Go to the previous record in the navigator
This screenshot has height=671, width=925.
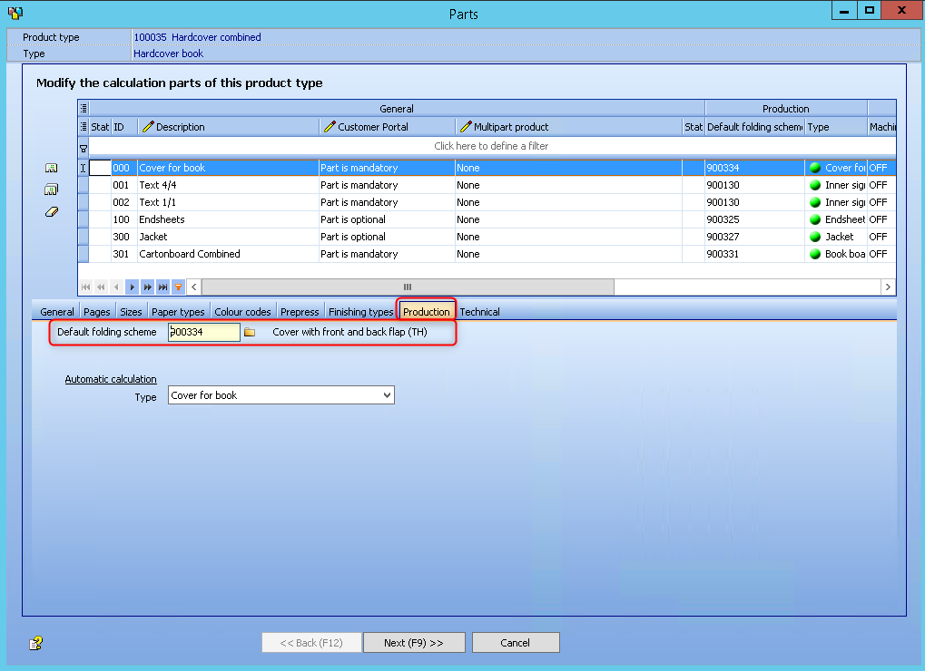(x=117, y=287)
